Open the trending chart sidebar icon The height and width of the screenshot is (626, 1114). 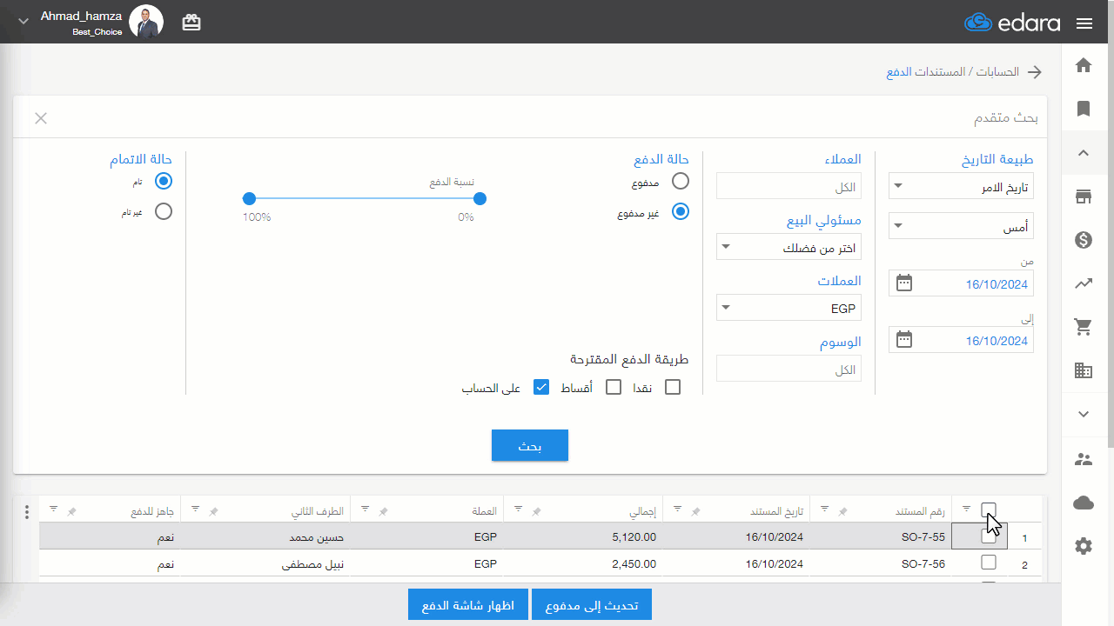click(x=1084, y=283)
